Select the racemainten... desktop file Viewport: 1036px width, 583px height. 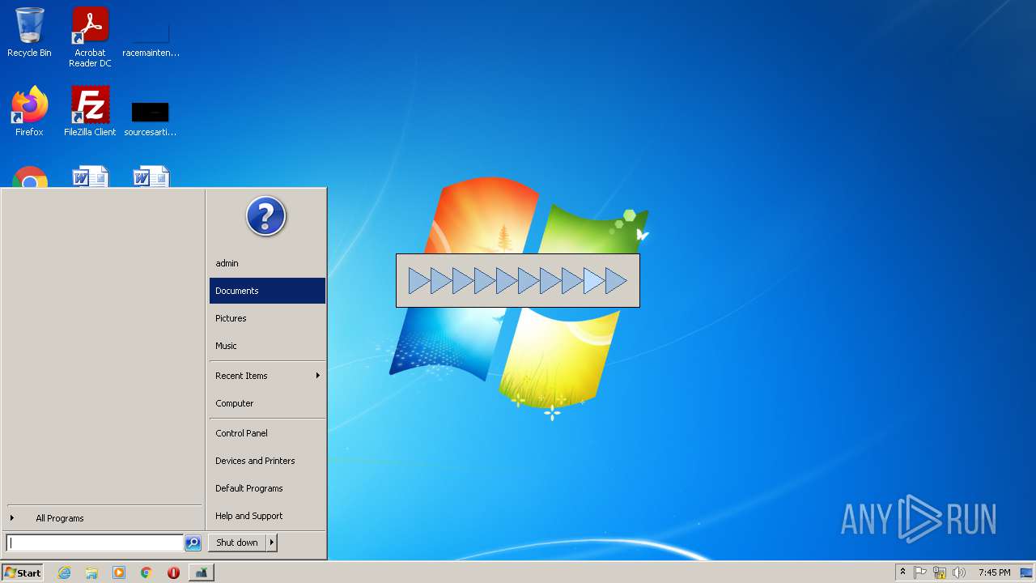(151, 37)
